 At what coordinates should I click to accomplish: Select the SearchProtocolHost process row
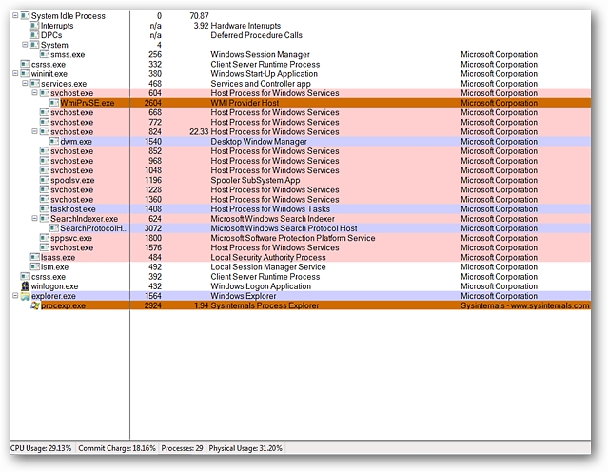coord(93,228)
